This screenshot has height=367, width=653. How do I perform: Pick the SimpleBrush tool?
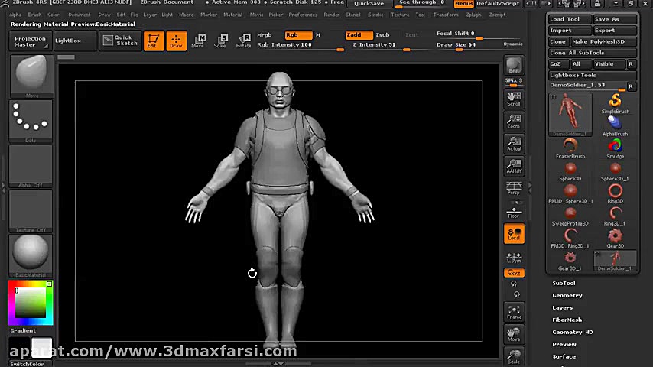tap(615, 103)
